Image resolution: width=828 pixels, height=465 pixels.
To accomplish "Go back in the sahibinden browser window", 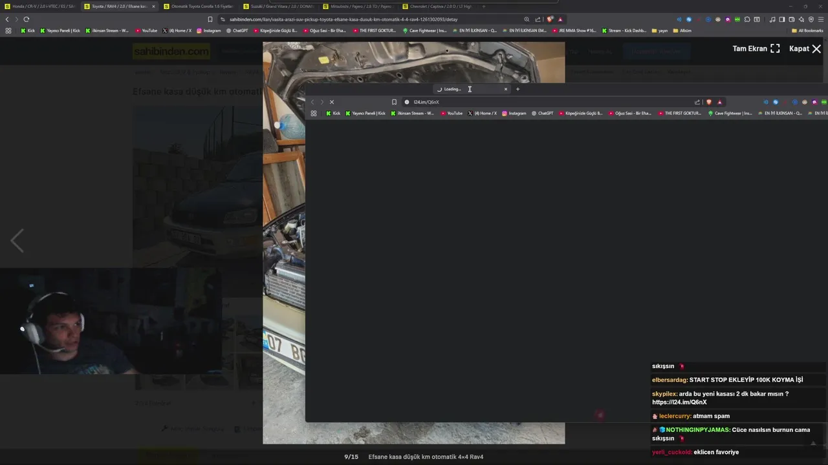I will (x=7, y=19).
